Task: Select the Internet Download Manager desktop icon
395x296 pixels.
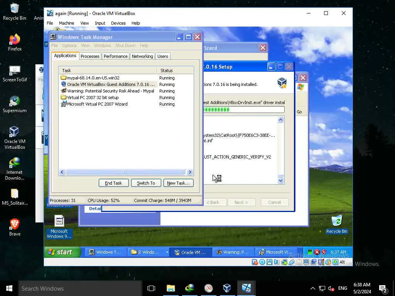Action: tap(15, 169)
